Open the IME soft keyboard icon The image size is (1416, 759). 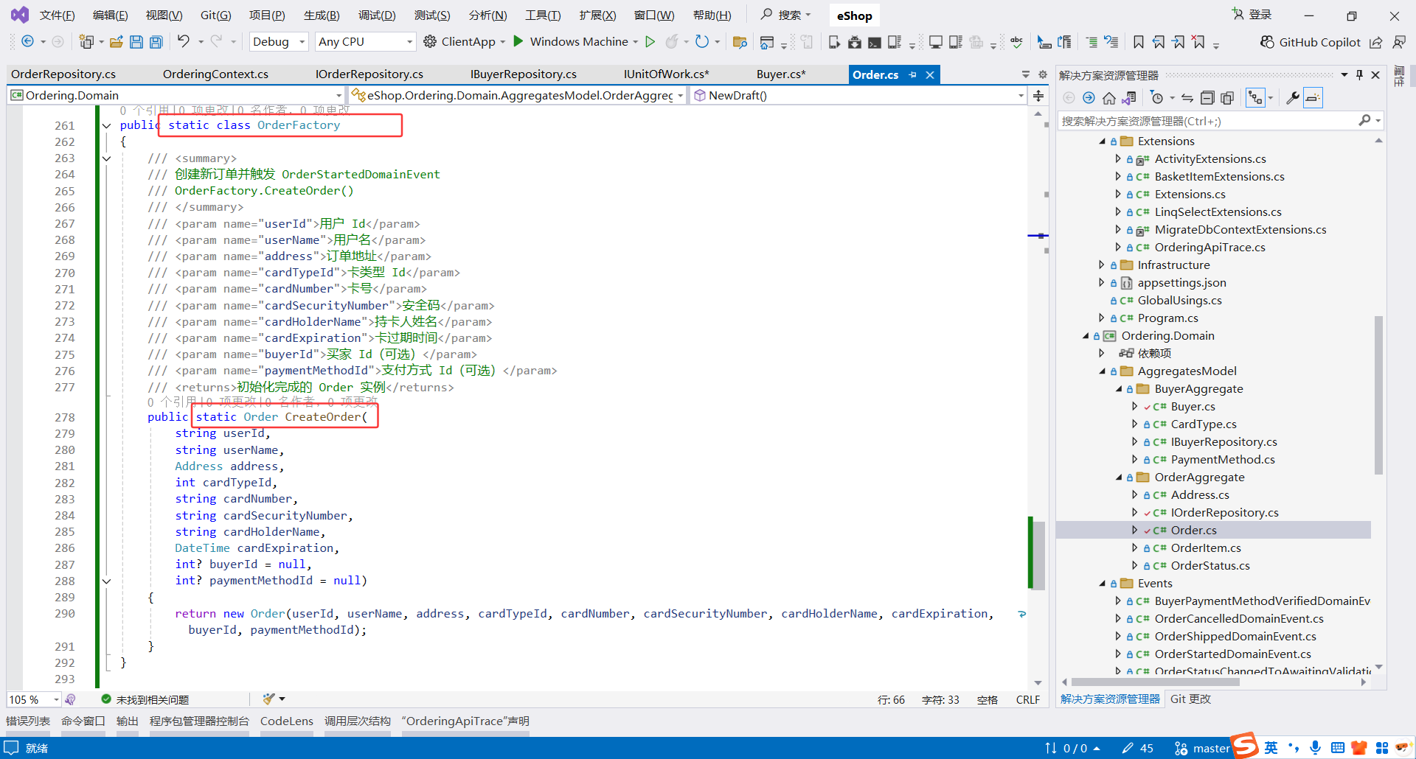1337,748
